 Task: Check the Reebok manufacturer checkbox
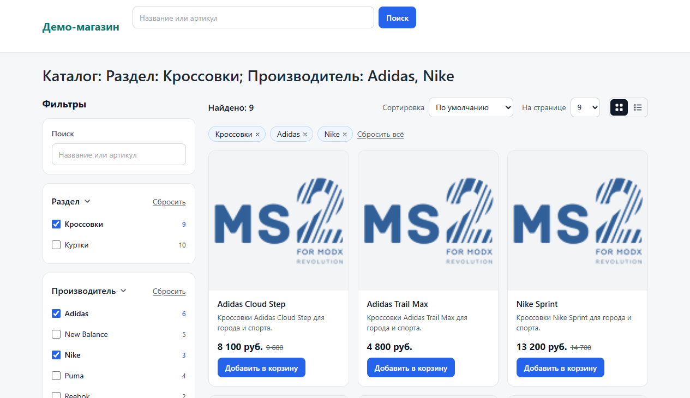56,396
